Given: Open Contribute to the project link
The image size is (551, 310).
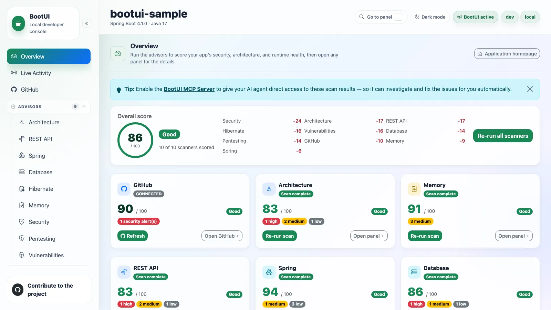Looking at the screenshot, I should click(49, 290).
